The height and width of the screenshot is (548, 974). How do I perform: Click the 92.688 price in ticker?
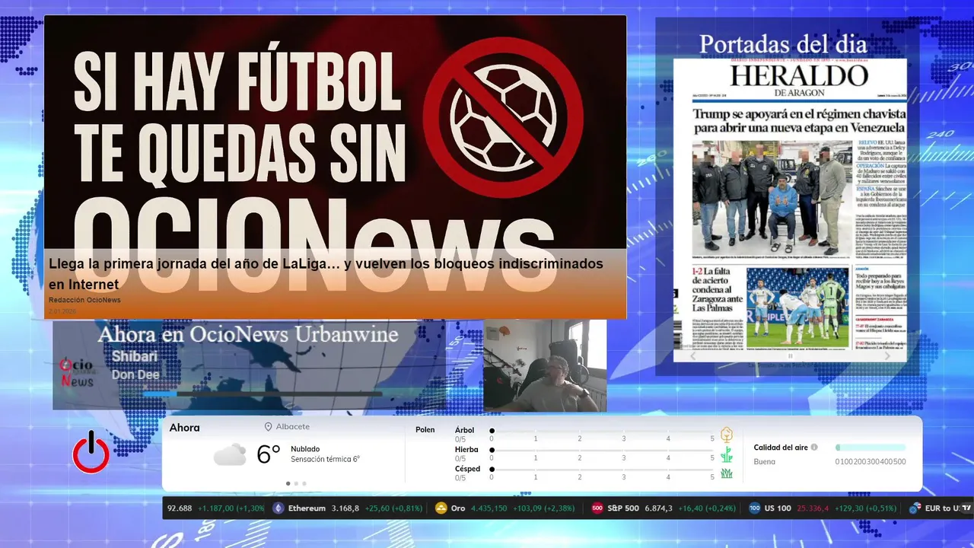[180, 508]
